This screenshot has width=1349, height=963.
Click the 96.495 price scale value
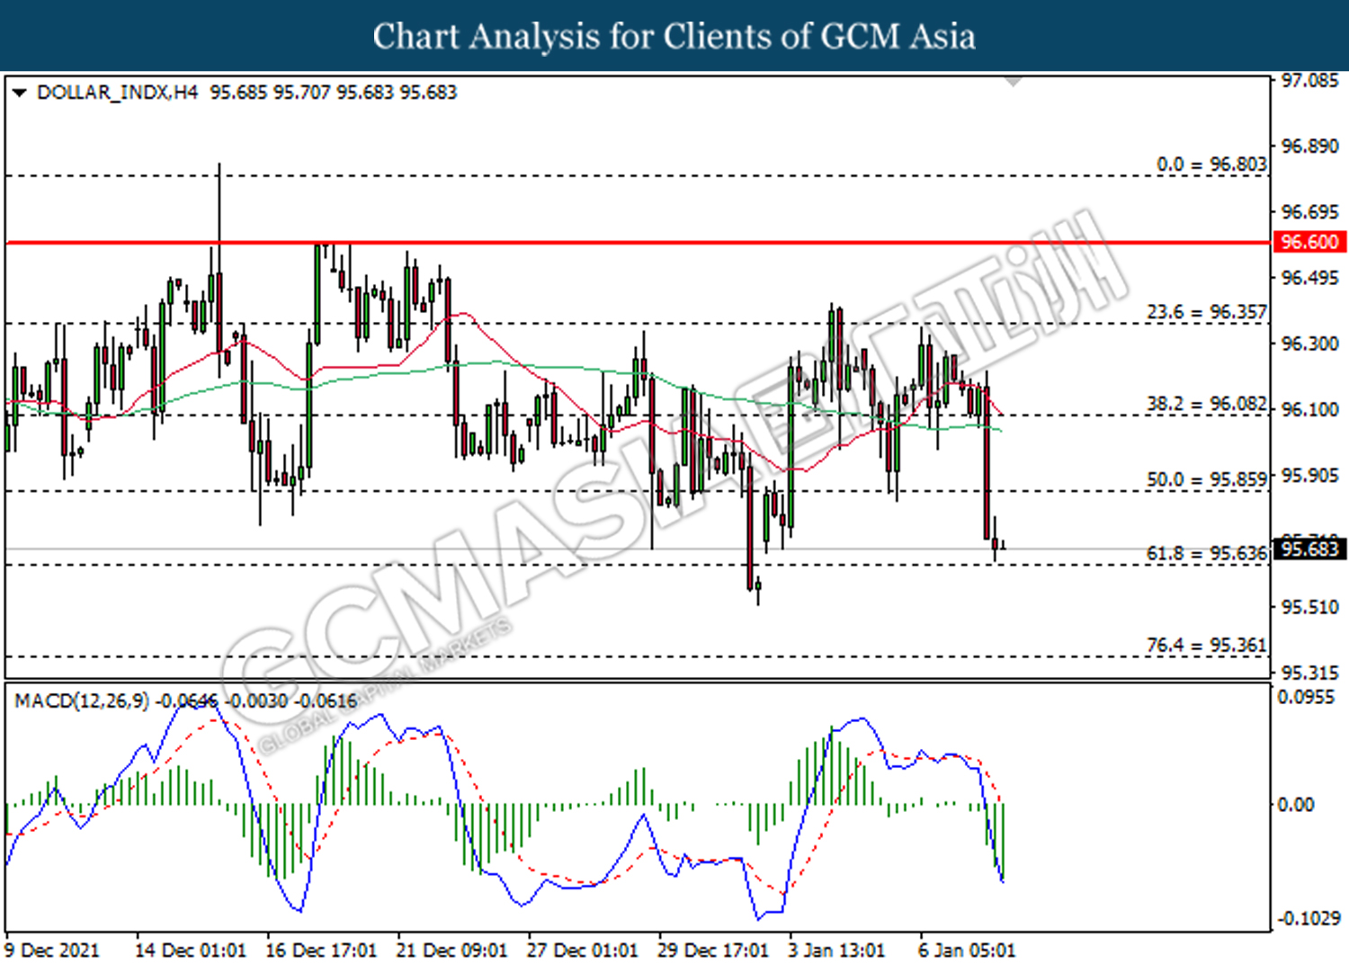1309,278
